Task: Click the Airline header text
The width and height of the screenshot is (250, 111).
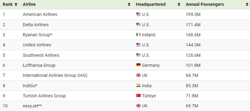Action: [x=29, y=5]
